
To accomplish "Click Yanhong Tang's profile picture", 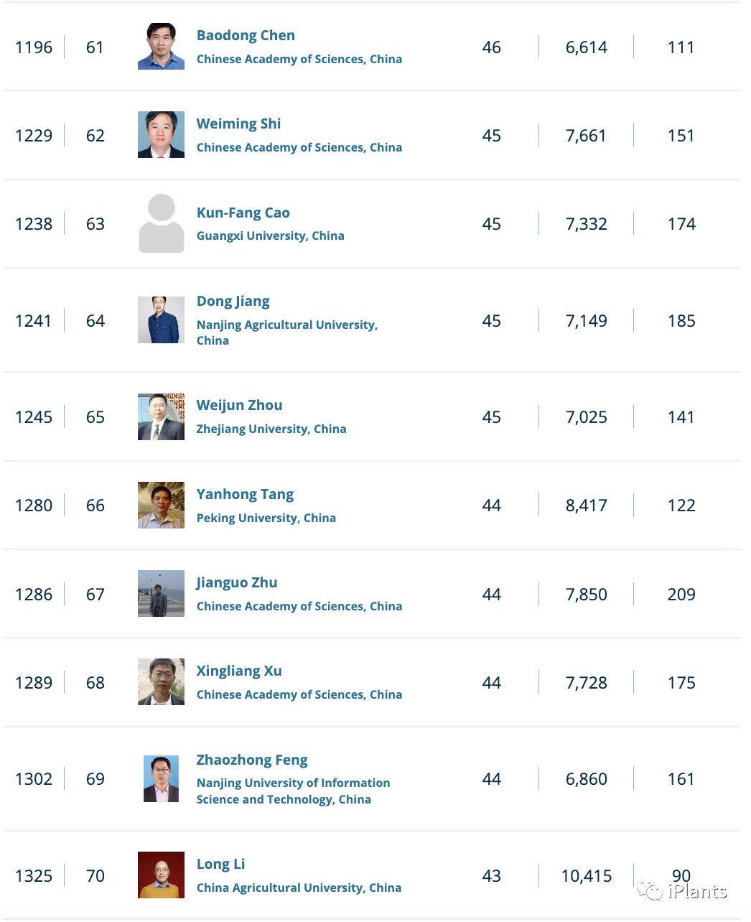I will [161, 505].
